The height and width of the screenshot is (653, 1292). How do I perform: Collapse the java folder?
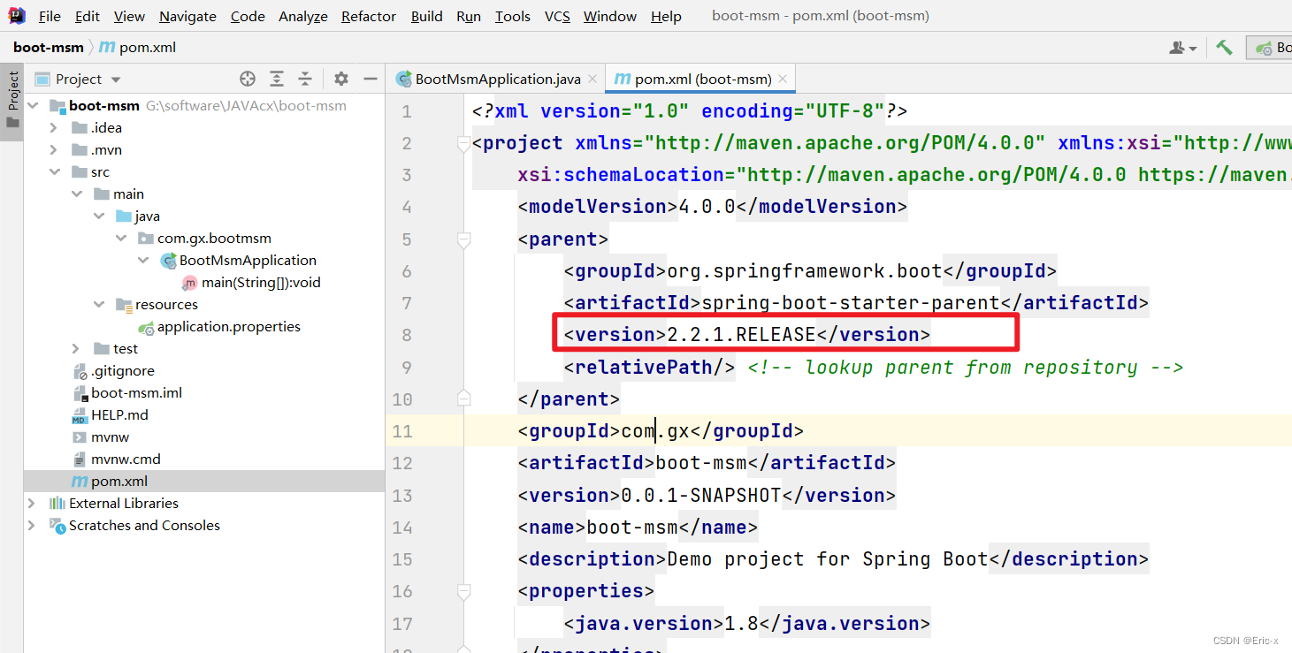(99, 216)
